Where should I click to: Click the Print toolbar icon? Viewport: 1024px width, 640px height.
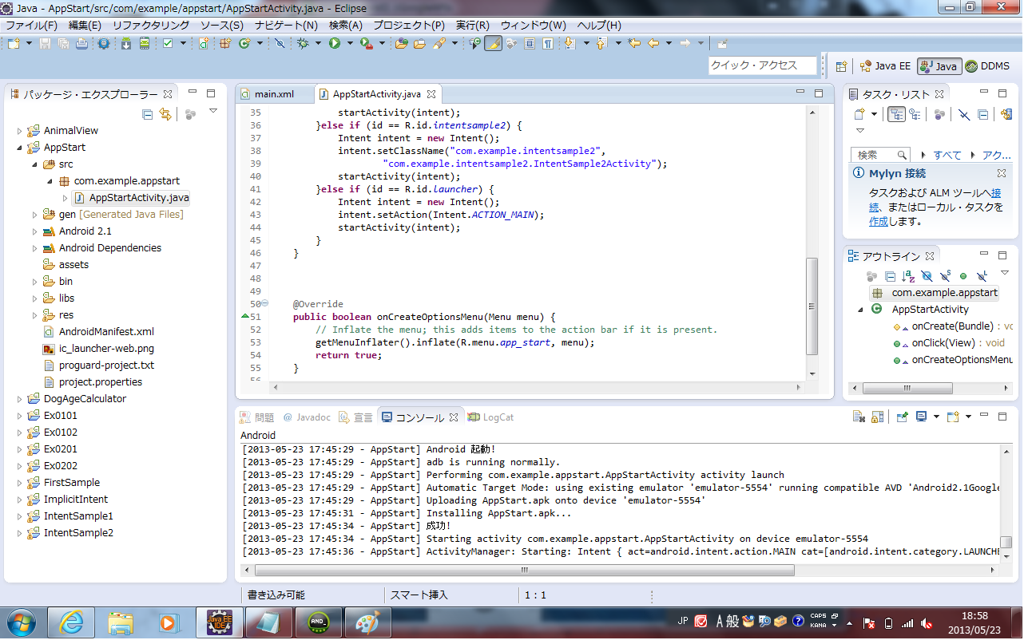tap(81, 43)
